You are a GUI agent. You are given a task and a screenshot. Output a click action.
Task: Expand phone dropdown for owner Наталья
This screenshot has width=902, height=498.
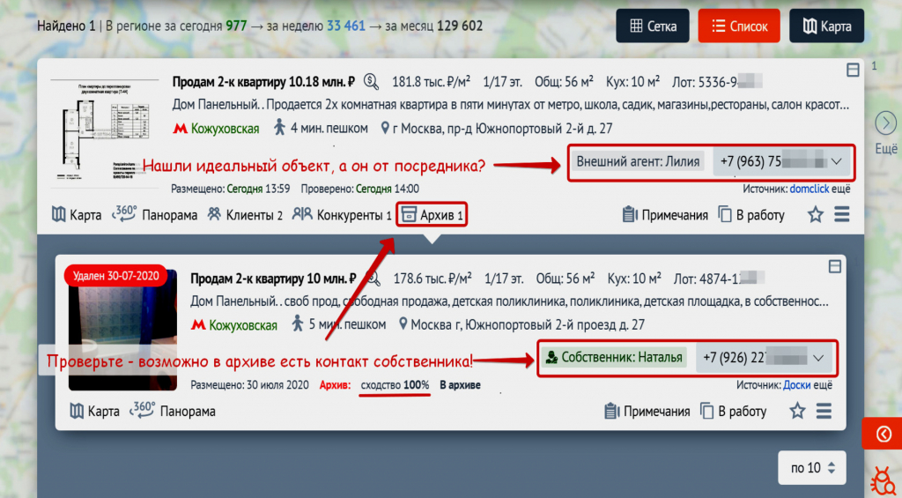point(818,358)
